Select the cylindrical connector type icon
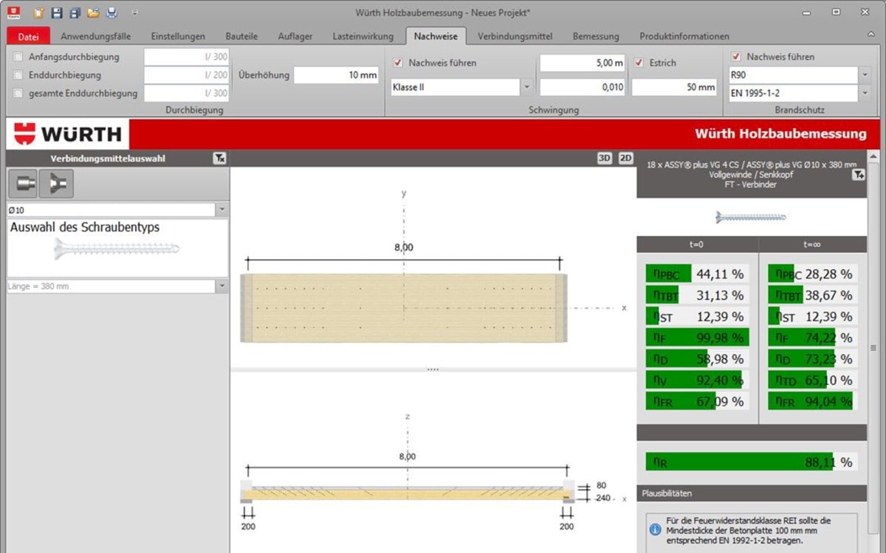Screen dimensions: 886x553 [22, 183]
